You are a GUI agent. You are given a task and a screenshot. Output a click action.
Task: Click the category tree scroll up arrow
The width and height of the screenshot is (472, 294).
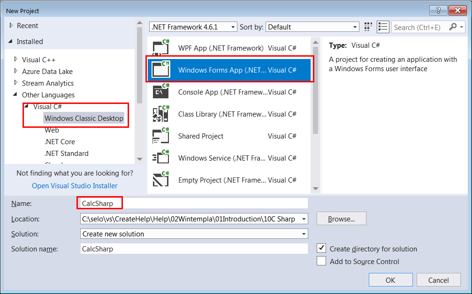click(x=139, y=23)
